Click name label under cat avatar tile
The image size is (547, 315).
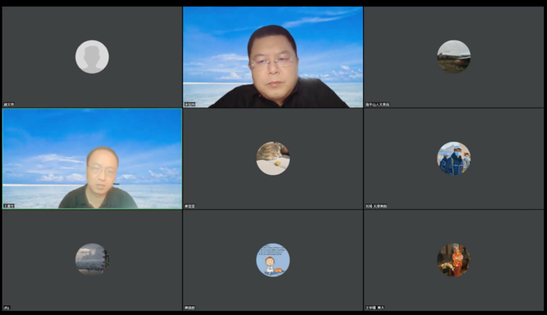[189, 206]
